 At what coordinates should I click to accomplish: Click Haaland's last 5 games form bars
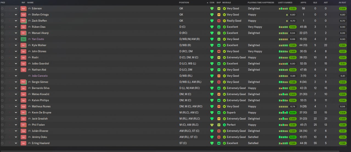click(x=284, y=143)
